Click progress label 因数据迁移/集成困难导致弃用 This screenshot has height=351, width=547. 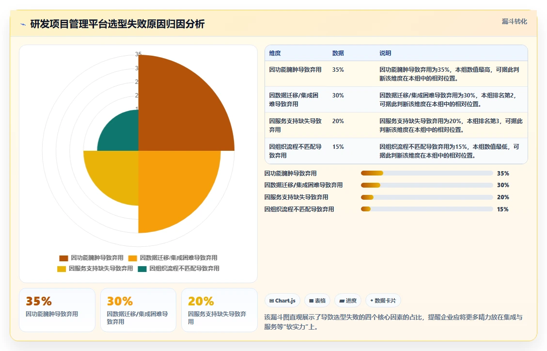303,185
